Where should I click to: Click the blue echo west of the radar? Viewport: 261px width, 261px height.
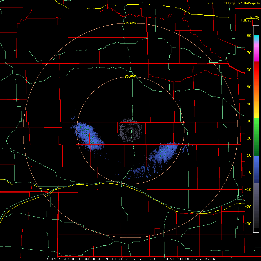click(89, 137)
